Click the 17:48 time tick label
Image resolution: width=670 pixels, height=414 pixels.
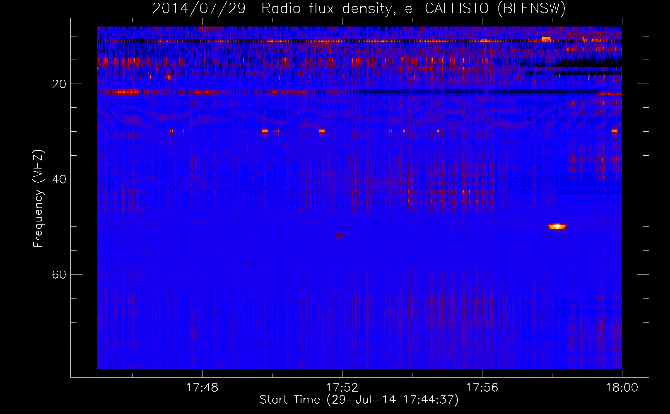[202, 388]
